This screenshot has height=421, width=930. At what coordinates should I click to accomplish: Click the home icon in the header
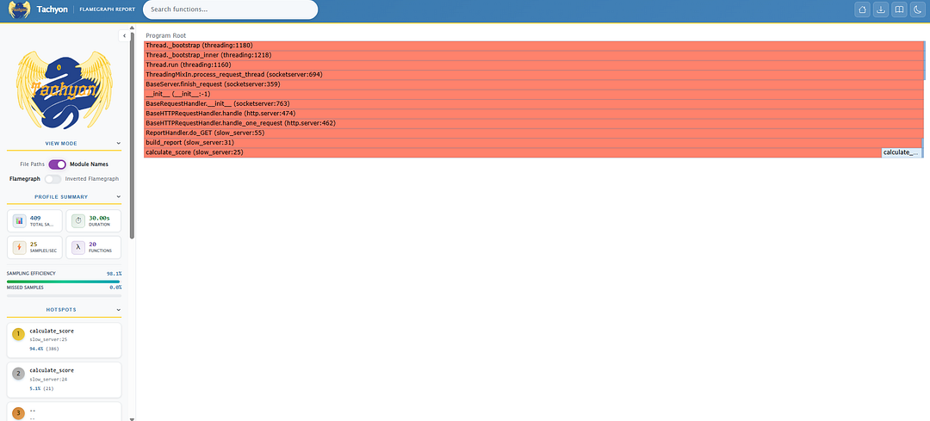[862, 9]
